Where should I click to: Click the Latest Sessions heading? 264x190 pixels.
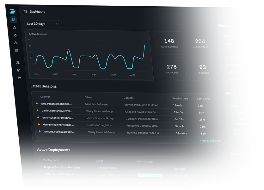43,86
